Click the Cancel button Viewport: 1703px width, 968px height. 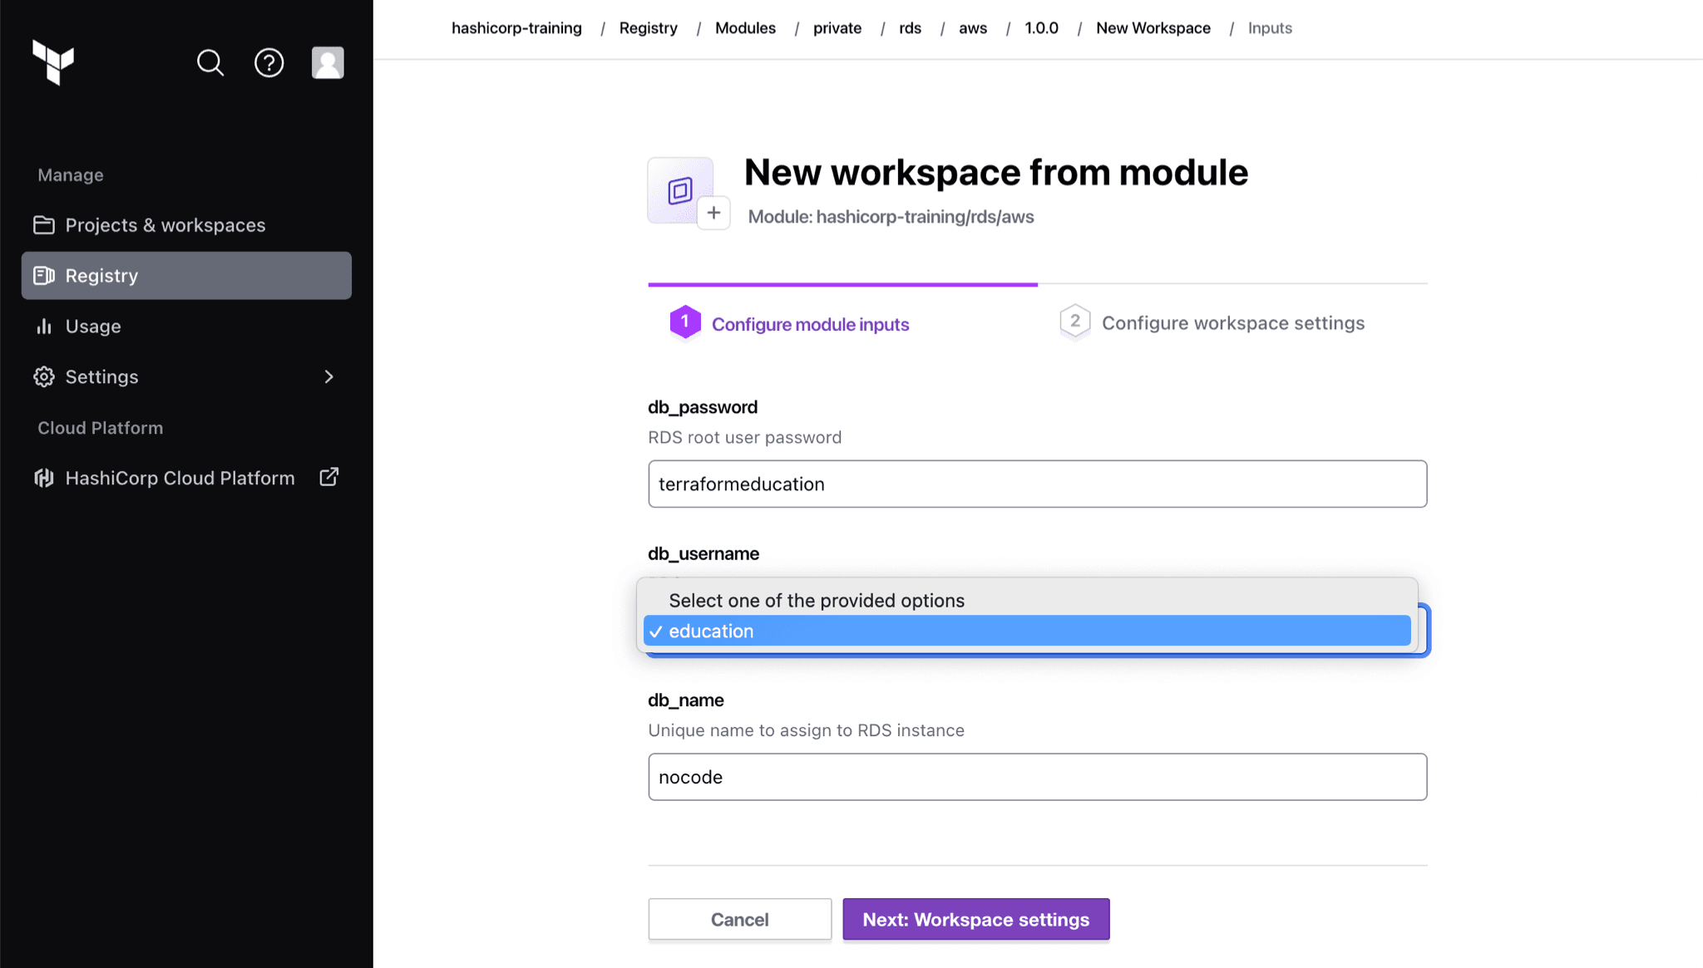click(x=740, y=919)
